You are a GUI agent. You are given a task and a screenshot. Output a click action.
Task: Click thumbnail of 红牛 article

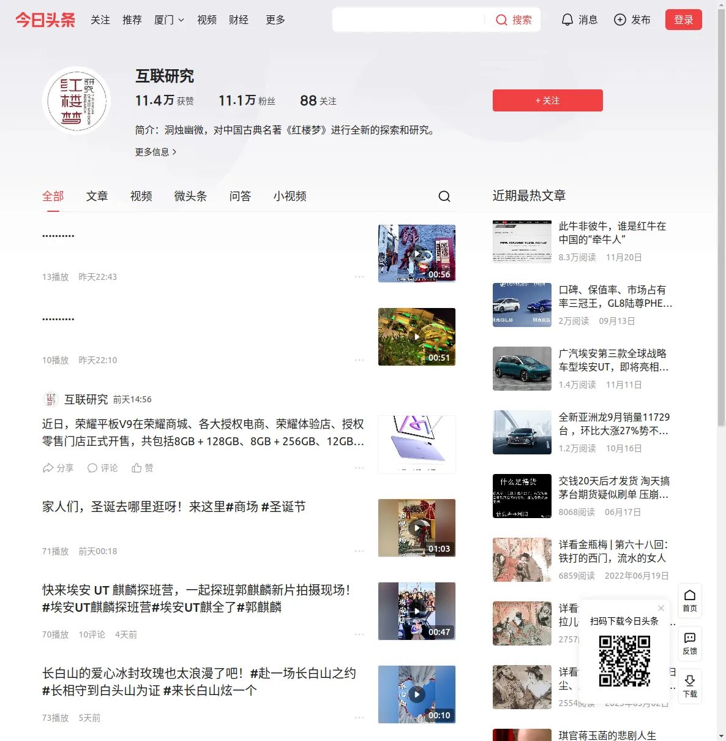coord(522,241)
